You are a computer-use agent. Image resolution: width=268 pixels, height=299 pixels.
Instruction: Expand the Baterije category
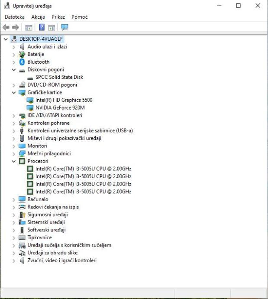[x=14, y=55]
